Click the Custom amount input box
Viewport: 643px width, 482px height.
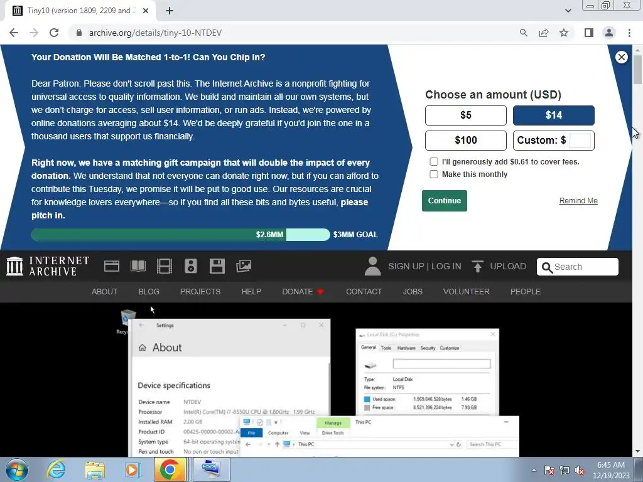(580, 140)
